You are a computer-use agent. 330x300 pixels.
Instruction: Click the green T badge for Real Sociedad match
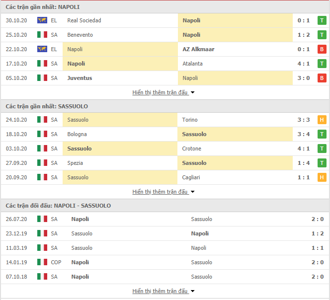[322, 20]
